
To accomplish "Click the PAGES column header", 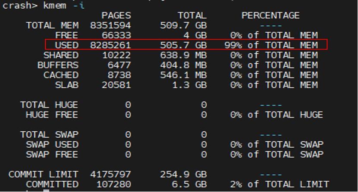I will (116, 15).
